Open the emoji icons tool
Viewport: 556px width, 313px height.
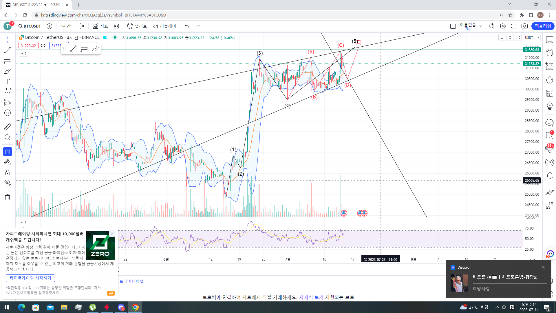click(x=8, y=113)
